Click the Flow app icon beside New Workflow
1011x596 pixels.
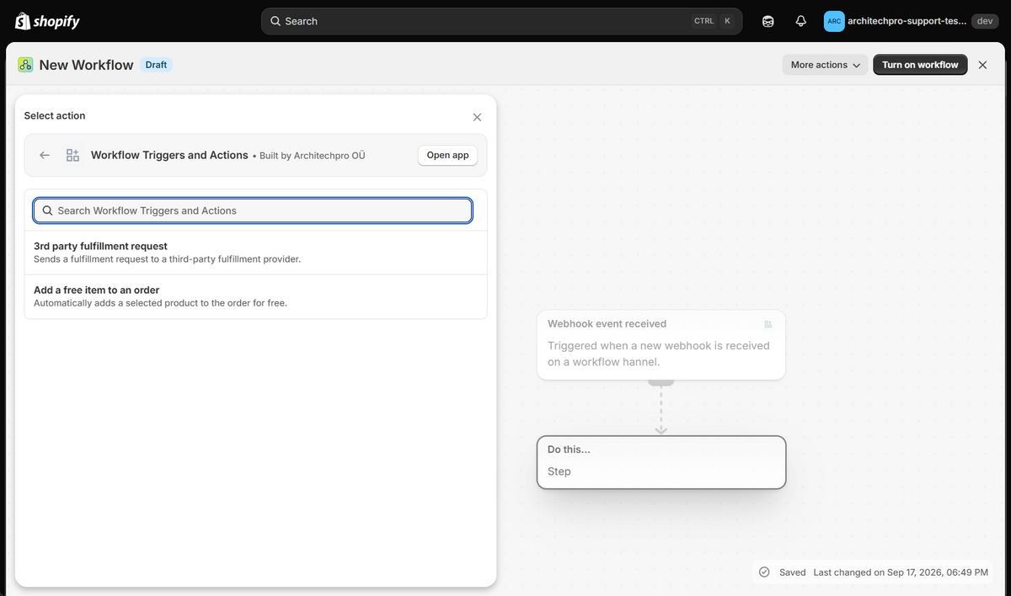(25, 65)
